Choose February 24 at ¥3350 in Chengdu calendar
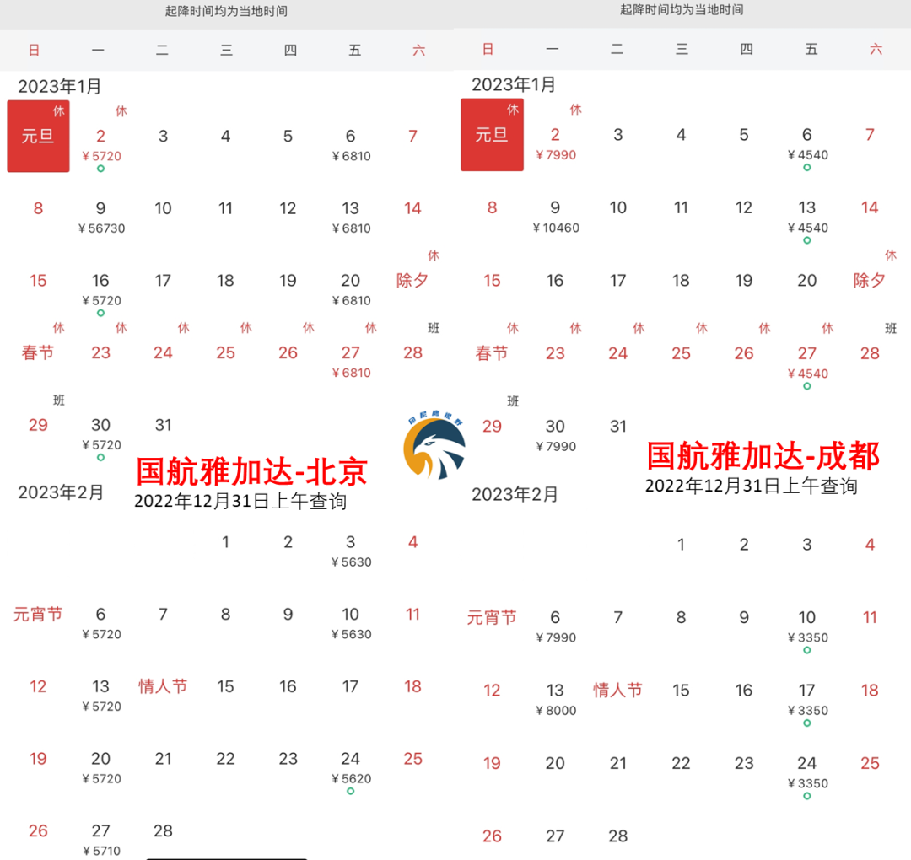This screenshot has width=911, height=860. tap(807, 777)
